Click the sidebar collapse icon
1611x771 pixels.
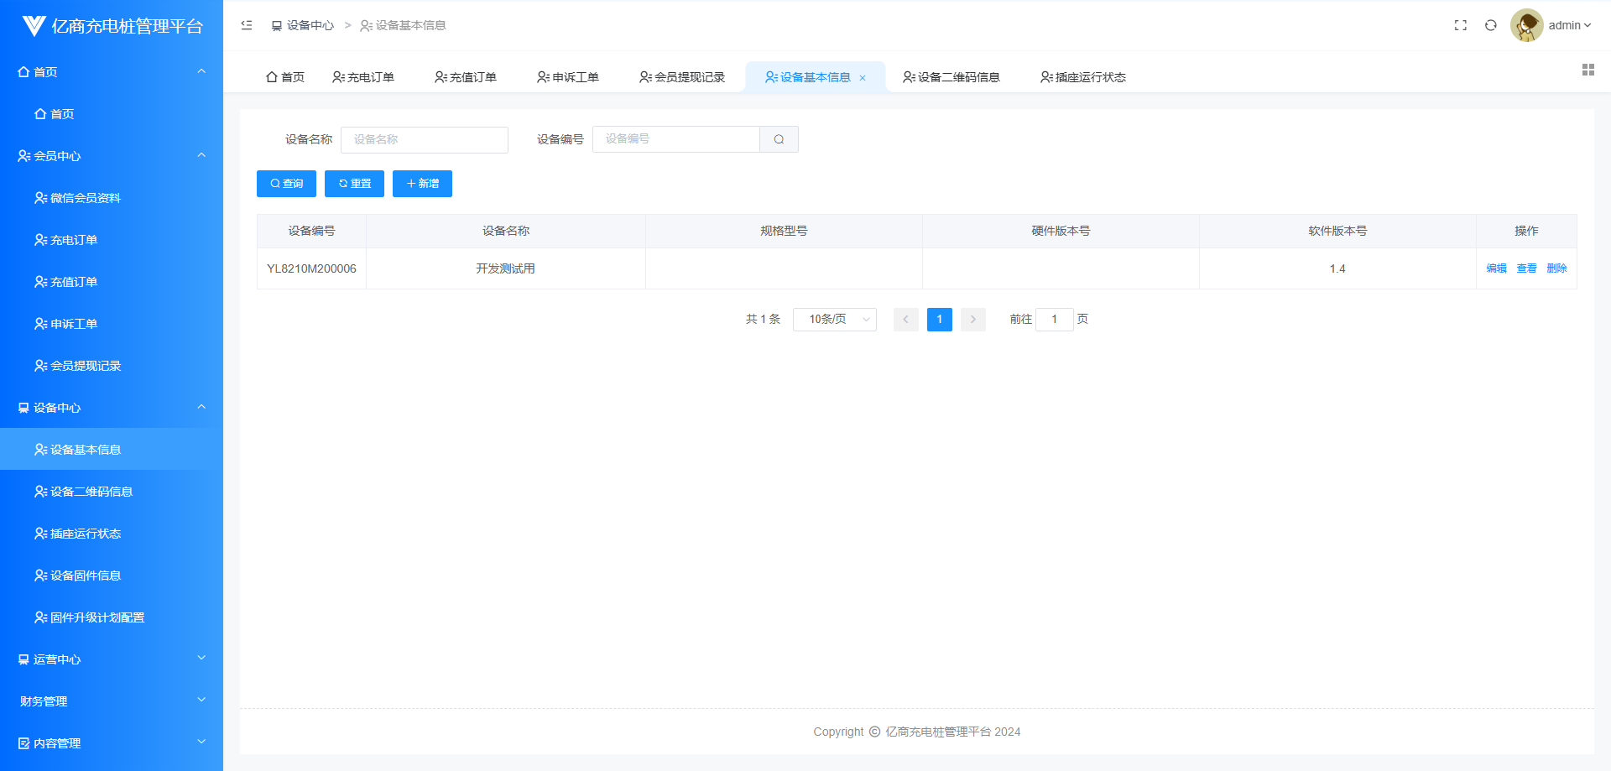247,25
